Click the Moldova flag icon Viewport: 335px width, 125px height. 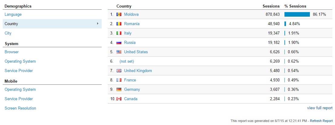click(x=119, y=15)
